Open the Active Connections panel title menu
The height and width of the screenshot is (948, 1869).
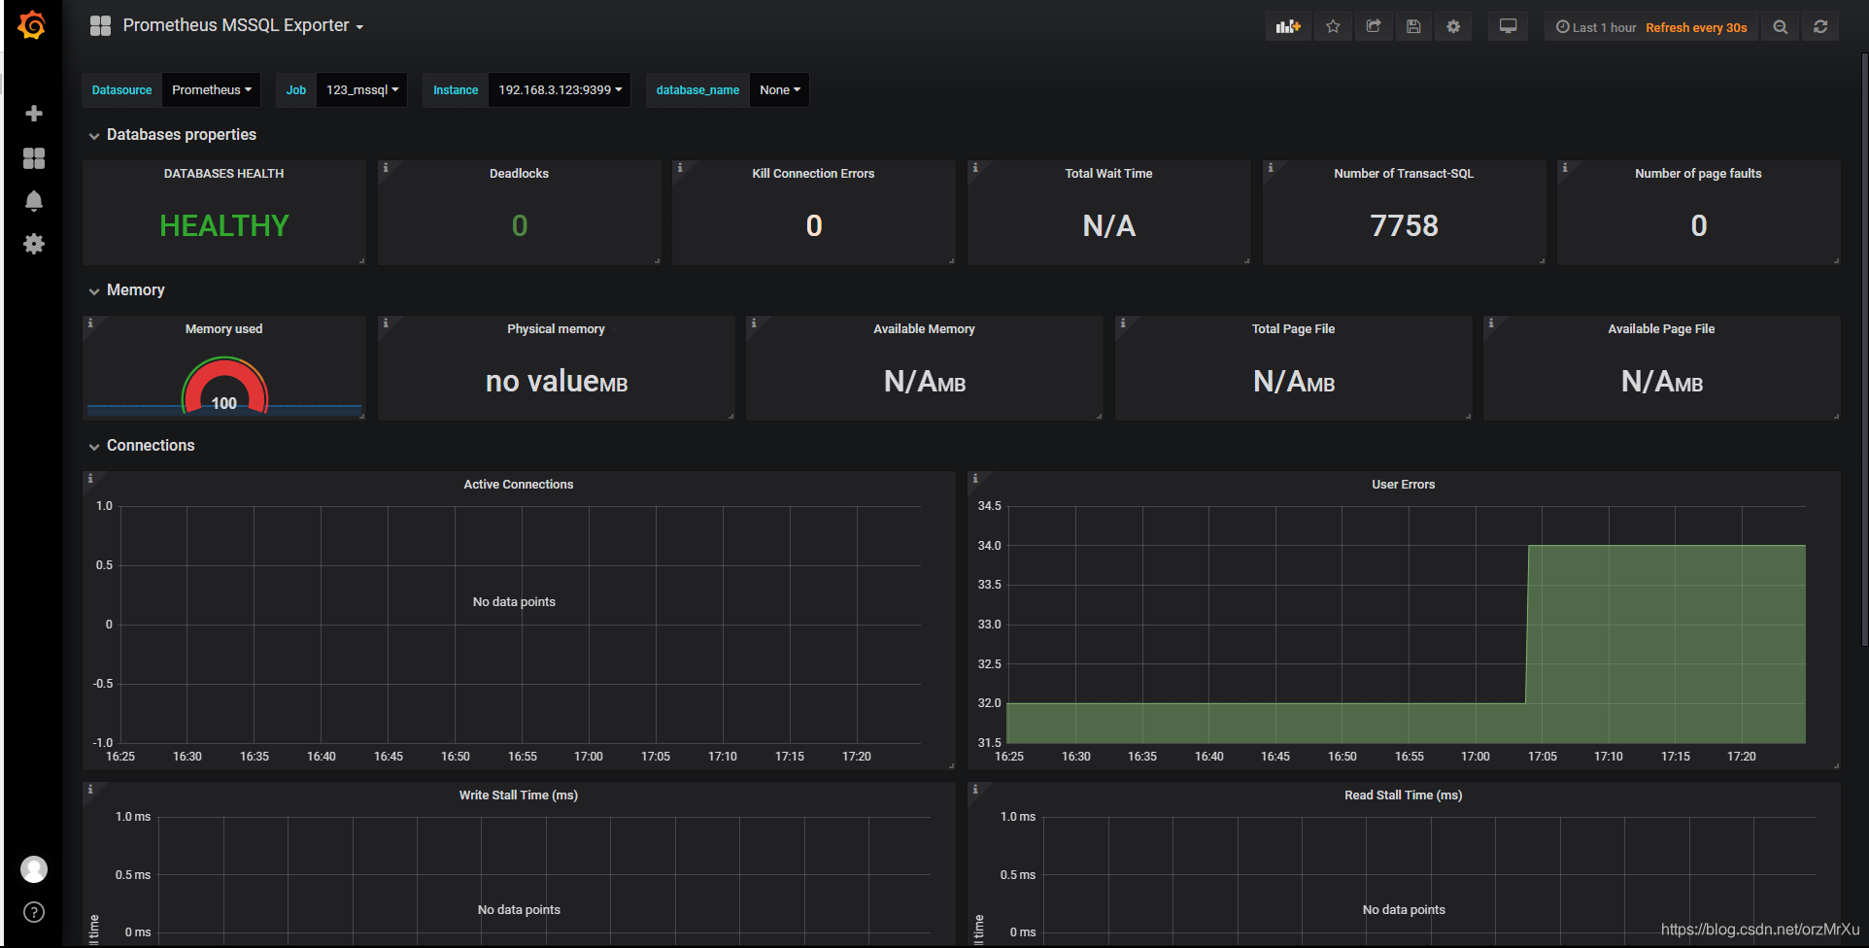518,485
